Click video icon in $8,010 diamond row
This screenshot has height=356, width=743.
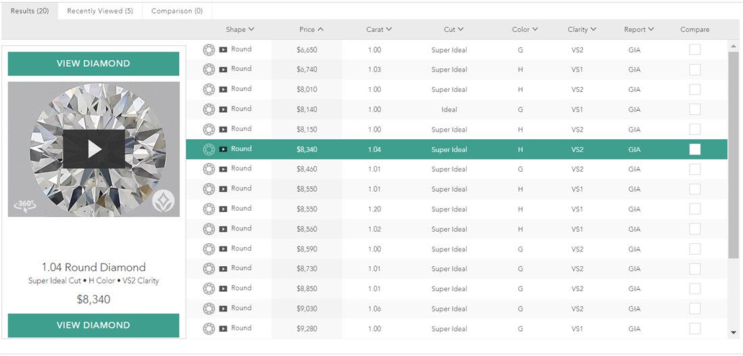click(x=223, y=89)
